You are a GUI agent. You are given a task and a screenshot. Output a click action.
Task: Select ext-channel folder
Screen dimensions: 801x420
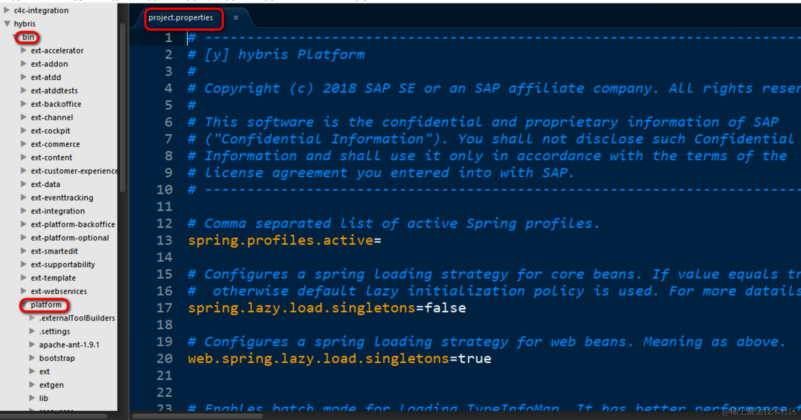point(52,117)
